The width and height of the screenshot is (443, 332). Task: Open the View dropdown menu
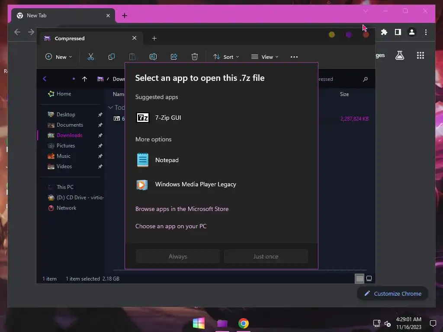265,57
